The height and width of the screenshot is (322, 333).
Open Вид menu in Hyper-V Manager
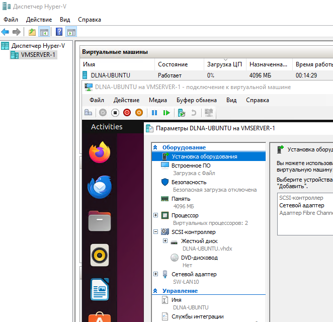pos(65,20)
